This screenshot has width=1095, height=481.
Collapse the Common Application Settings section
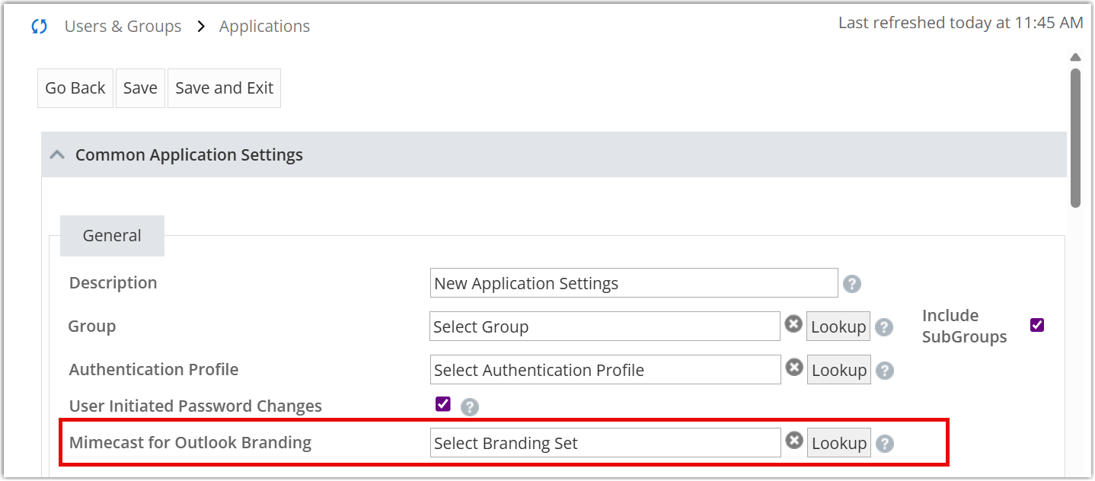[x=56, y=155]
